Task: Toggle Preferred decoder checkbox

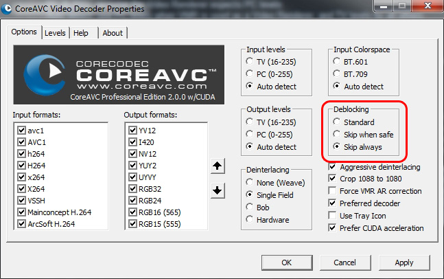Action: [332, 203]
